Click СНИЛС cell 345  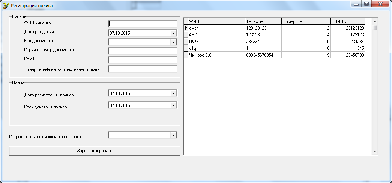(348, 48)
